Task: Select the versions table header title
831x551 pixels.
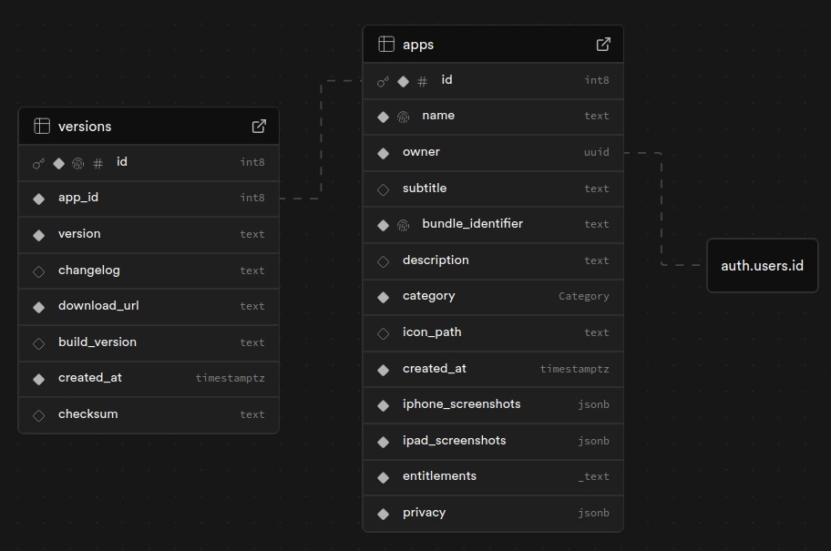Action: click(85, 127)
